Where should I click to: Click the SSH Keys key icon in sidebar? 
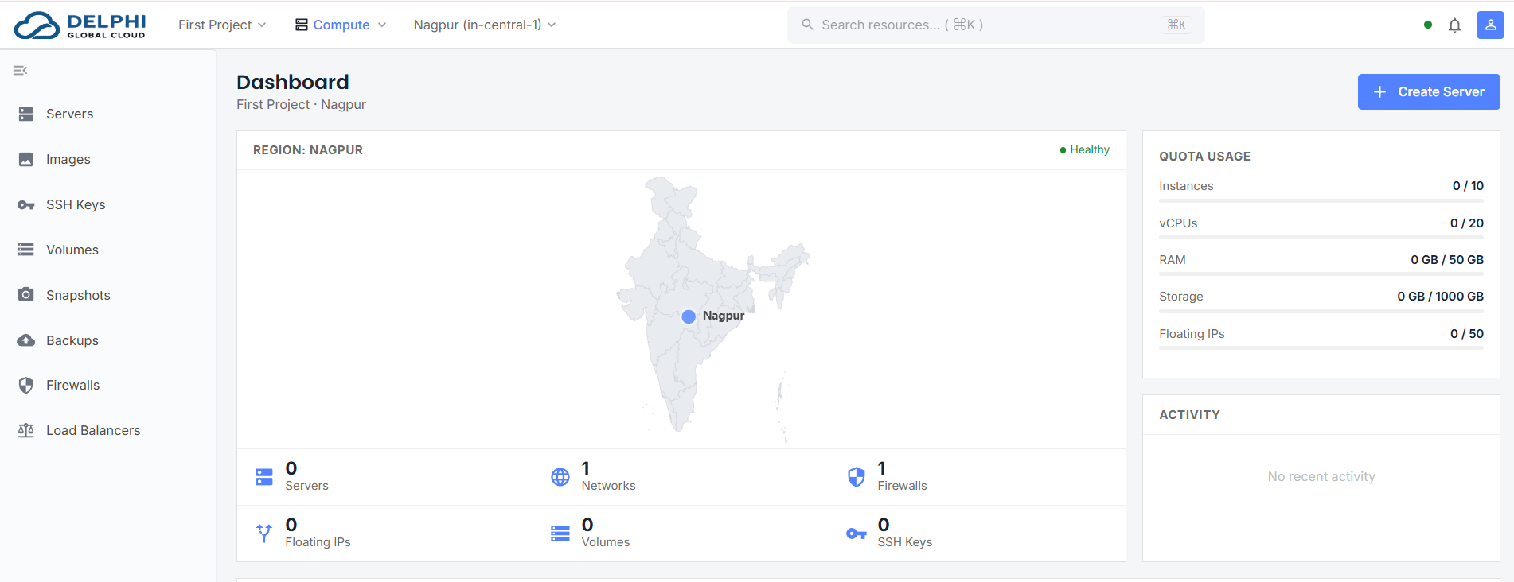(x=26, y=205)
